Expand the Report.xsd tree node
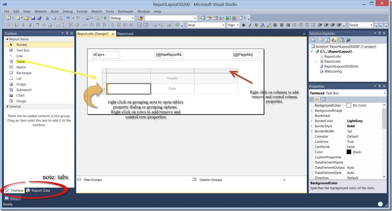The height and width of the screenshot is (211, 392). click(x=316, y=61)
